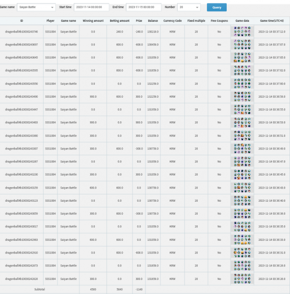290x294 pixels.
Task: Click the blue Query button
Action: pos(217,7)
